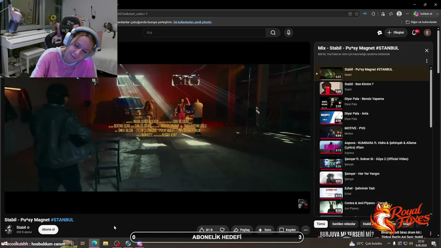This screenshot has width=441, height=248.
Task: Show hidden system tray icons
Action: 389,244
